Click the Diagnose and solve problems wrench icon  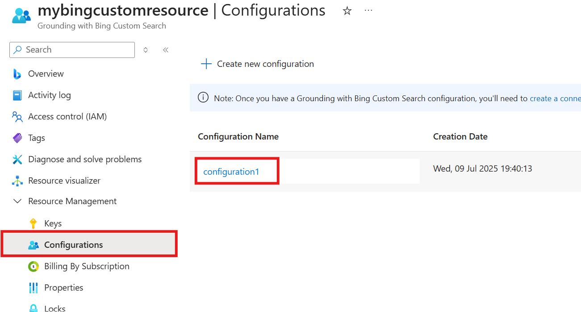tap(17, 160)
